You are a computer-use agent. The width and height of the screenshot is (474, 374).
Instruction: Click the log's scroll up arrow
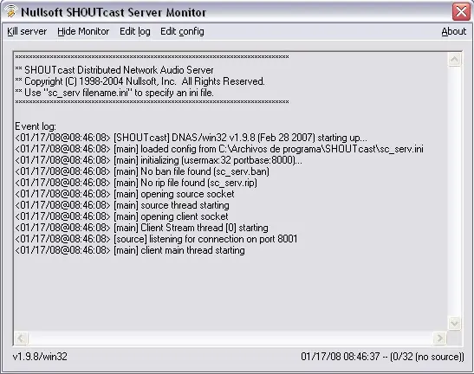coord(454,60)
